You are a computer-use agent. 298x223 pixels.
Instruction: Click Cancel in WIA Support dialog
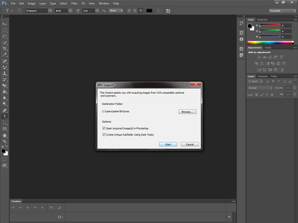tap(190, 145)
